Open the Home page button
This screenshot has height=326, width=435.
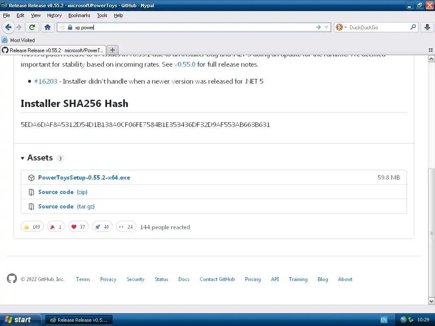[48, 27]
